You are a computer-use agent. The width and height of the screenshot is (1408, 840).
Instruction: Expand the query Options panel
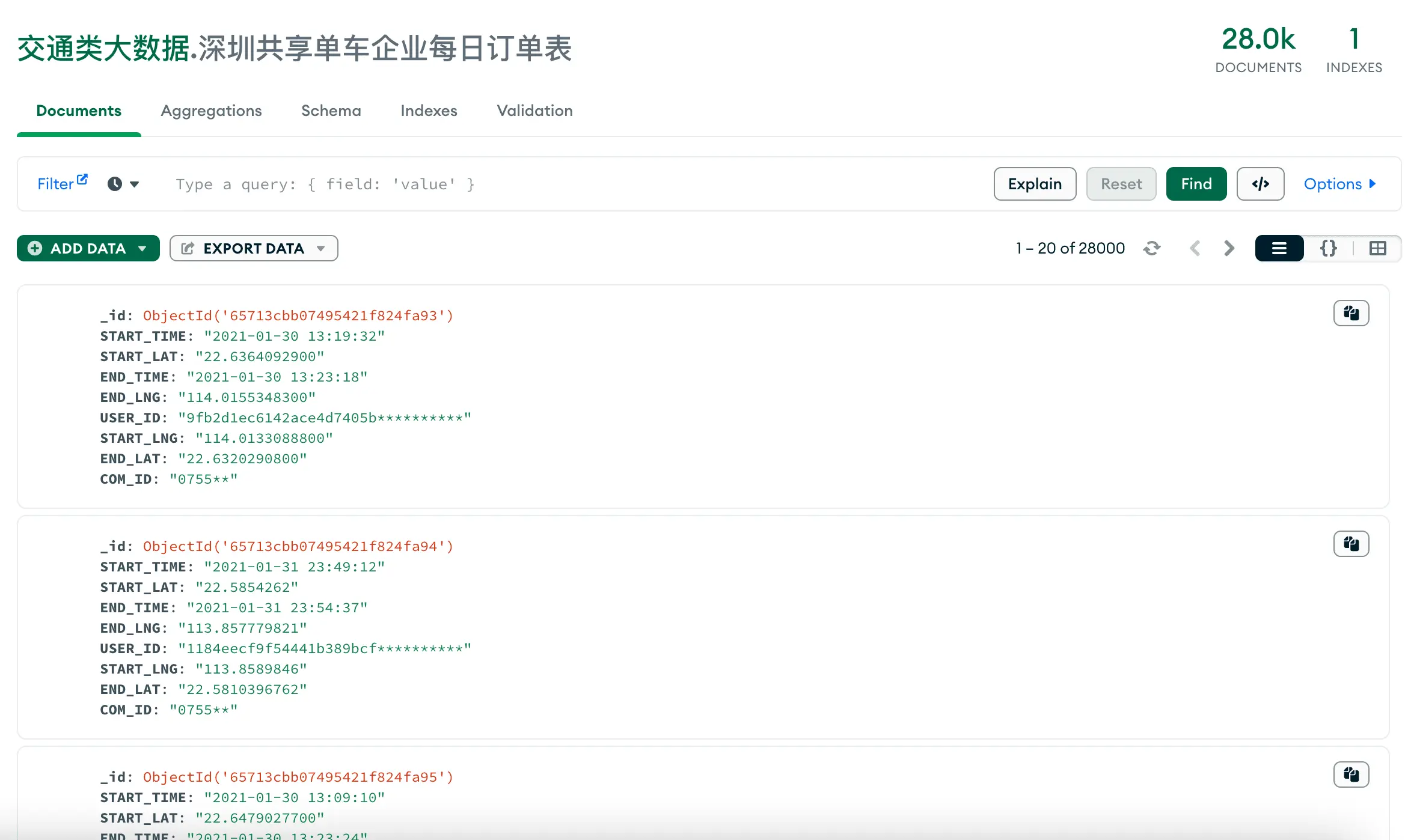(x=1339, y=184)
